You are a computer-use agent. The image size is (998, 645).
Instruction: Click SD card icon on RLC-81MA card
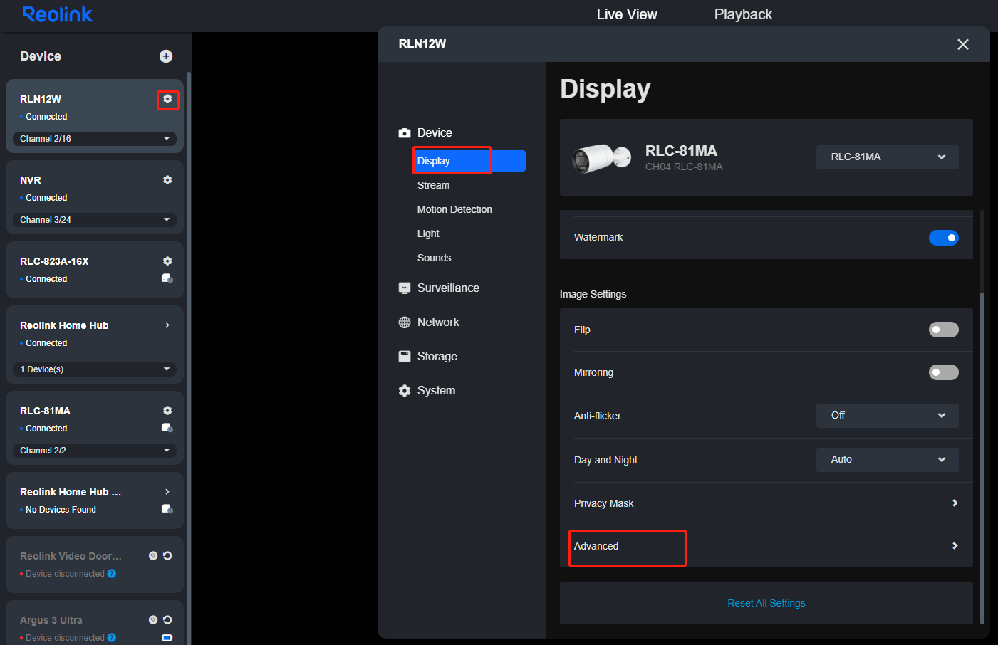coord(167,428)
